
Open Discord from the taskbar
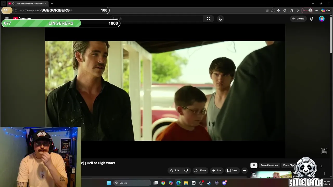(224, 183)
